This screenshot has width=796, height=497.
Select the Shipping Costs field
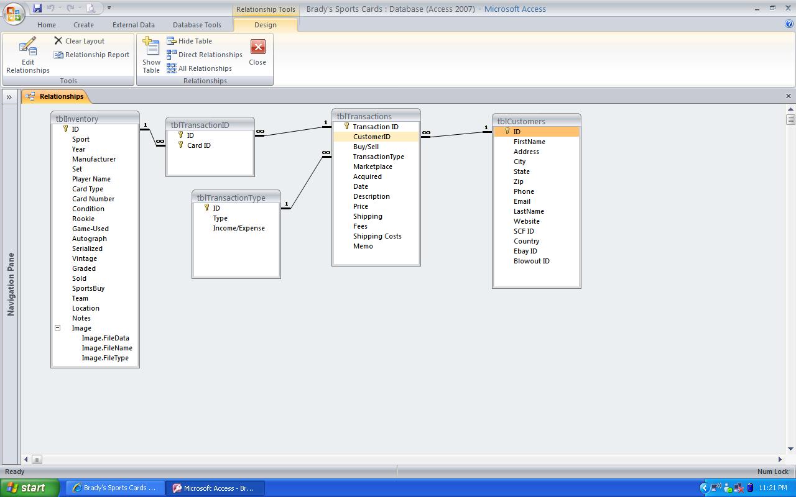point(376,236)
